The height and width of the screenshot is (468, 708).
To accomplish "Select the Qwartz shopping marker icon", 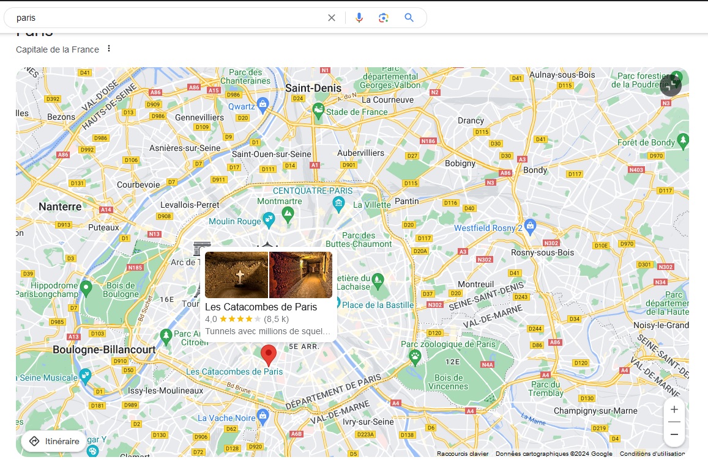I will click(x=263, y=104).
